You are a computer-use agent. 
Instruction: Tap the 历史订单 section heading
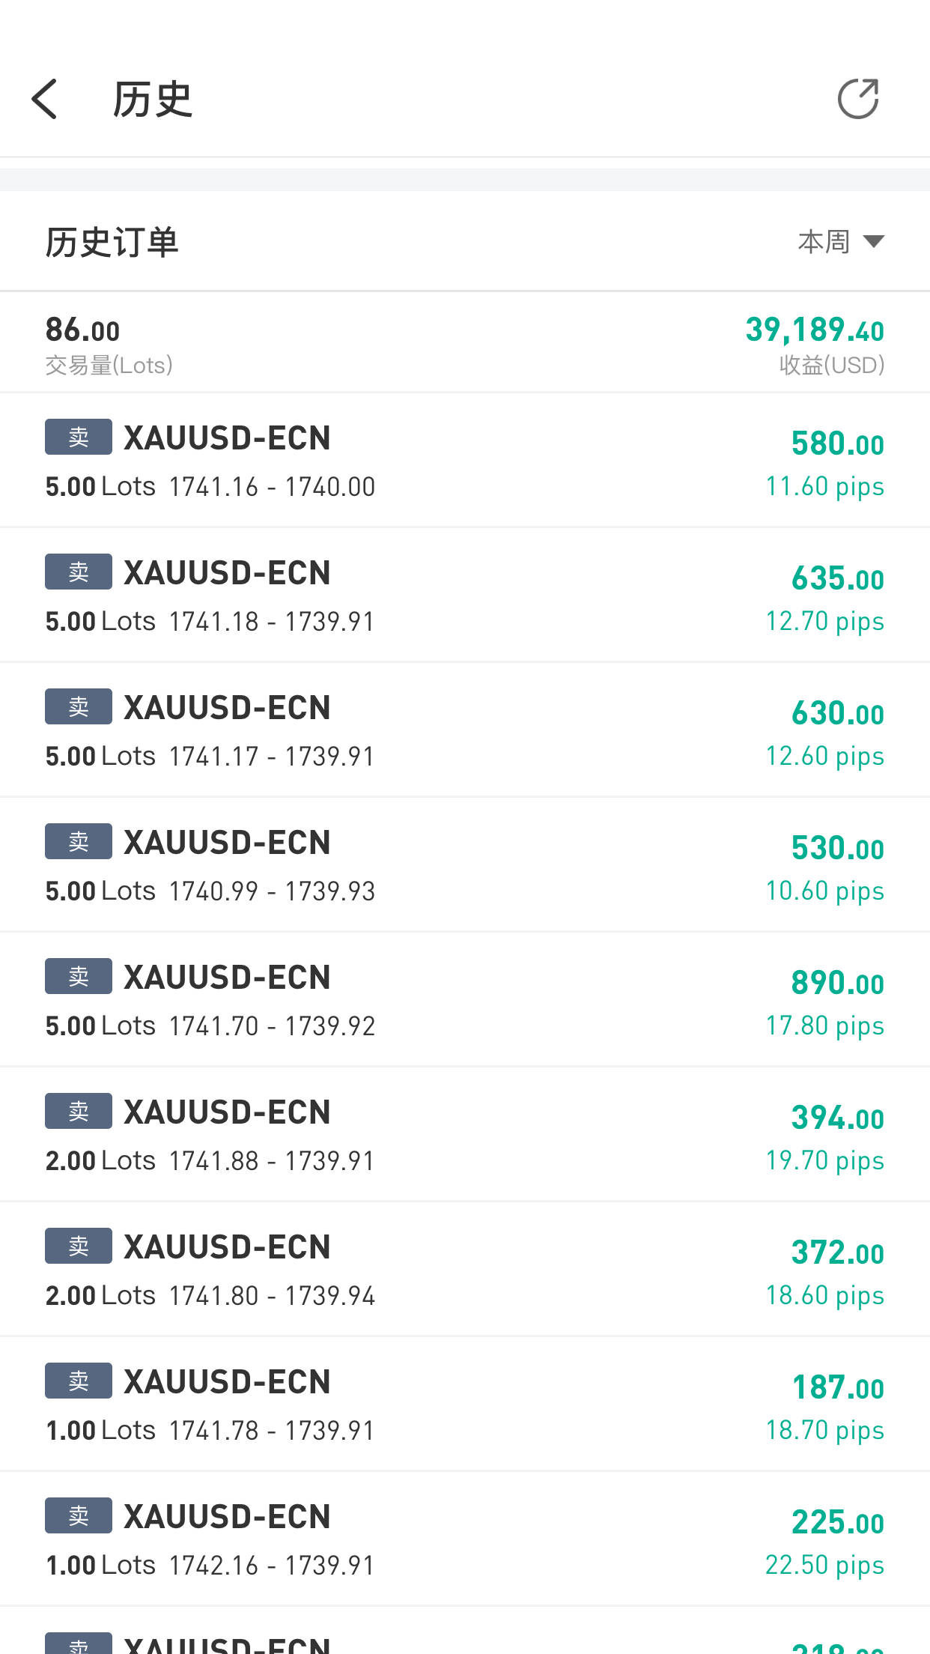click(x=112, y=242)
